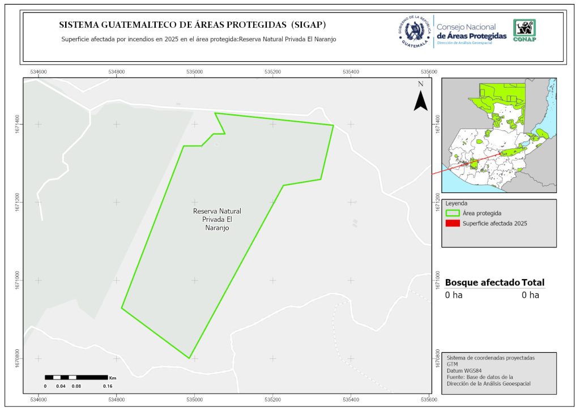
Task: Click the letter N above the north arrow
Action: (x=420, y=84)
